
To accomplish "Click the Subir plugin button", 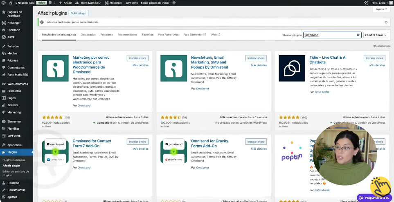I will 79,13.
